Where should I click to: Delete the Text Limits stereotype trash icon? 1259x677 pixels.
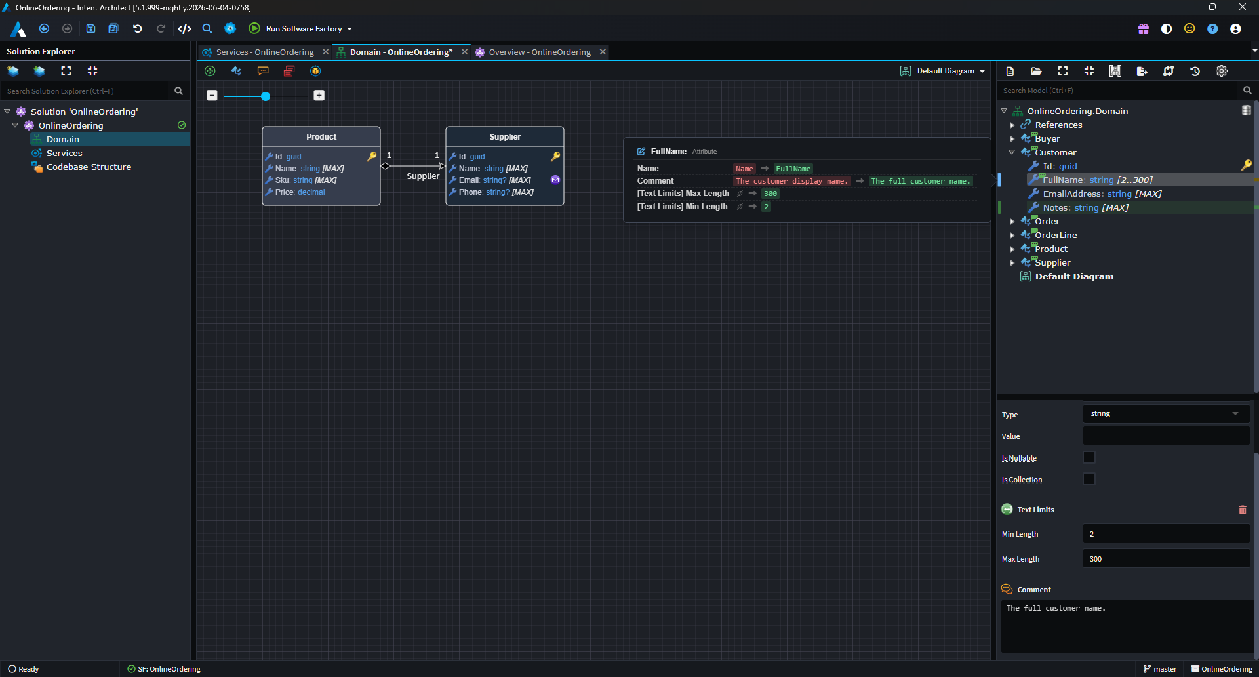(x=1243, y=510)
